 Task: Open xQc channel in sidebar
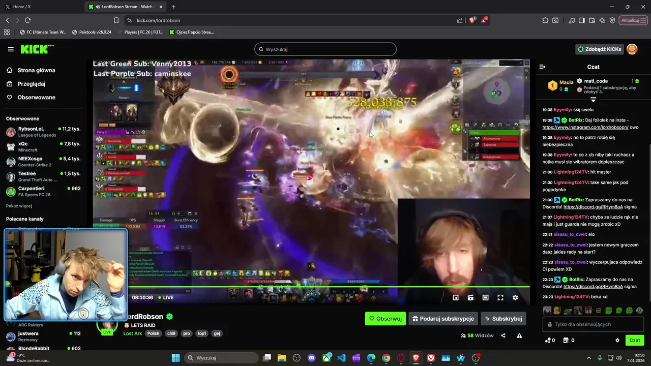click(x=43, y=147)
